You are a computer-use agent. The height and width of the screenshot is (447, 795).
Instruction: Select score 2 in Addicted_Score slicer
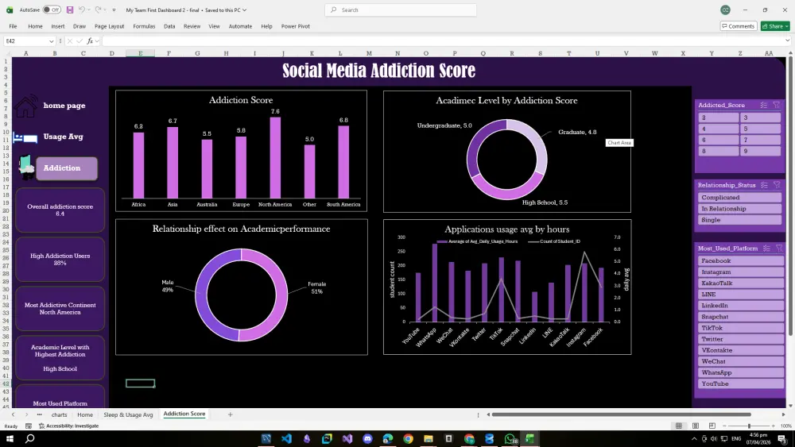[719, 118]
